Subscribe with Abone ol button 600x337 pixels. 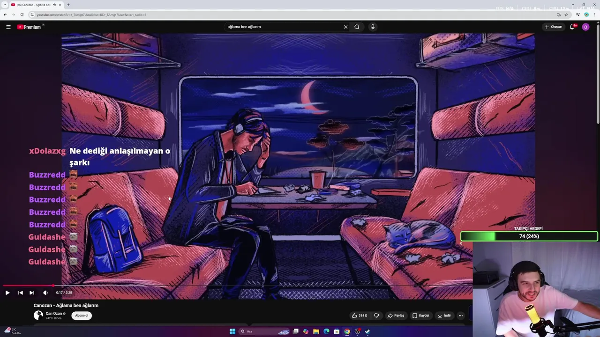82,315
